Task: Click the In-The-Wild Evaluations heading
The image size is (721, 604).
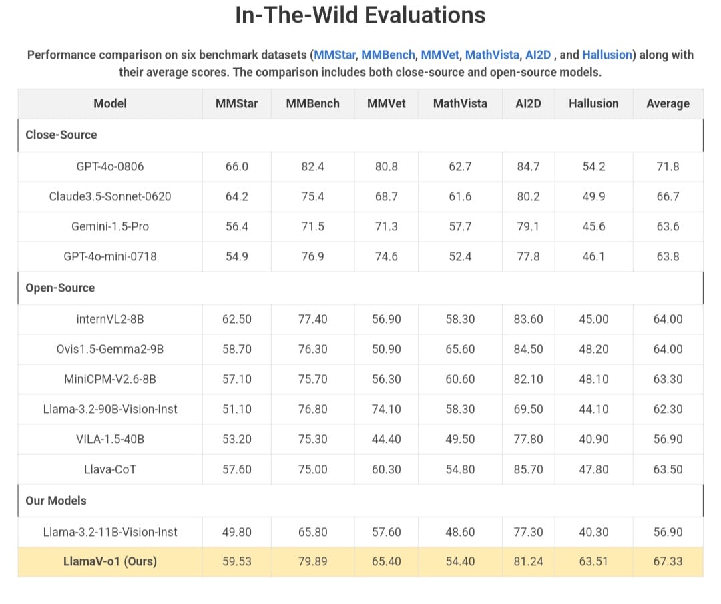Action: click(360, 15)
